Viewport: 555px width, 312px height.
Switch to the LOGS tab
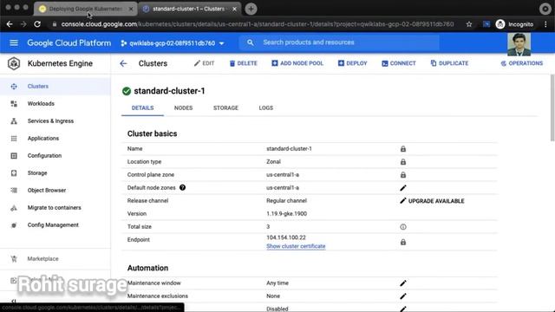266,107
